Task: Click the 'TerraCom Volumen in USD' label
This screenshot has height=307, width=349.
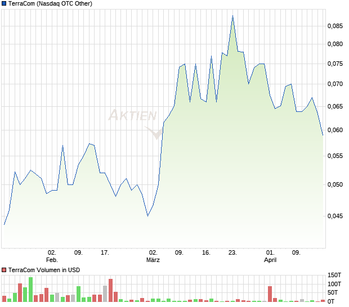Action: click(44, 270)
